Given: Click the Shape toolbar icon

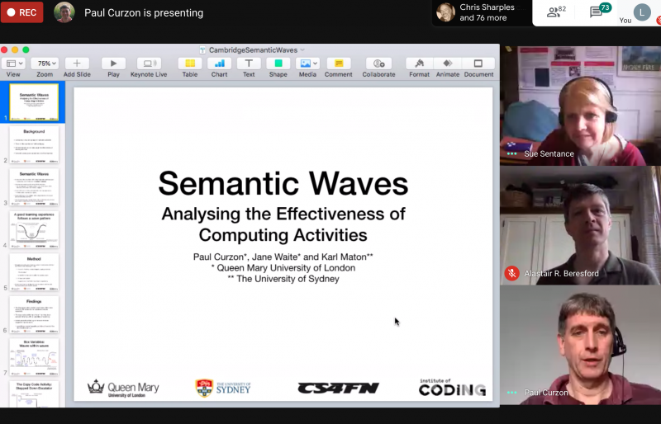Looking at the screenshot, I should [278, 64].
